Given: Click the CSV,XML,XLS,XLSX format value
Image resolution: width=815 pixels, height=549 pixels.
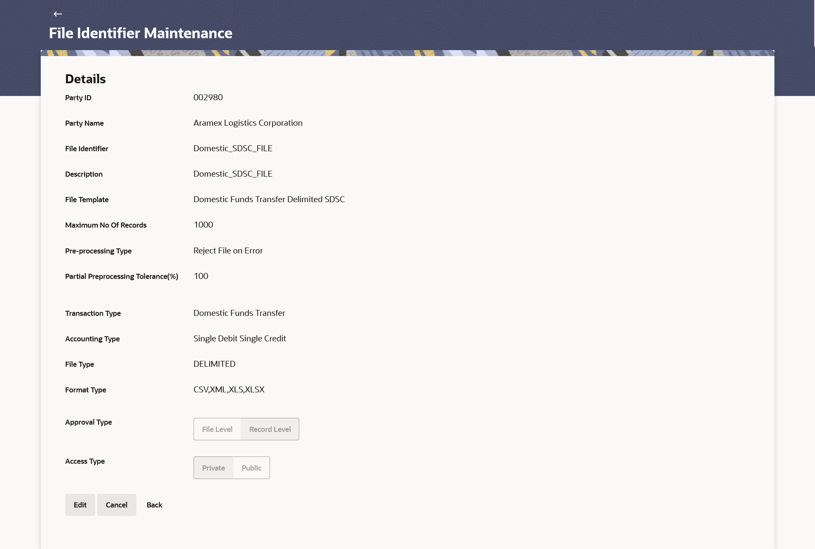Looking at the screenshot, I should coord(229,389).
